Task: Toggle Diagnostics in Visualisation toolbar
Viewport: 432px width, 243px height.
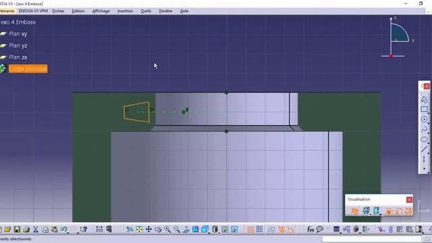Action: (x=389, y=211)
